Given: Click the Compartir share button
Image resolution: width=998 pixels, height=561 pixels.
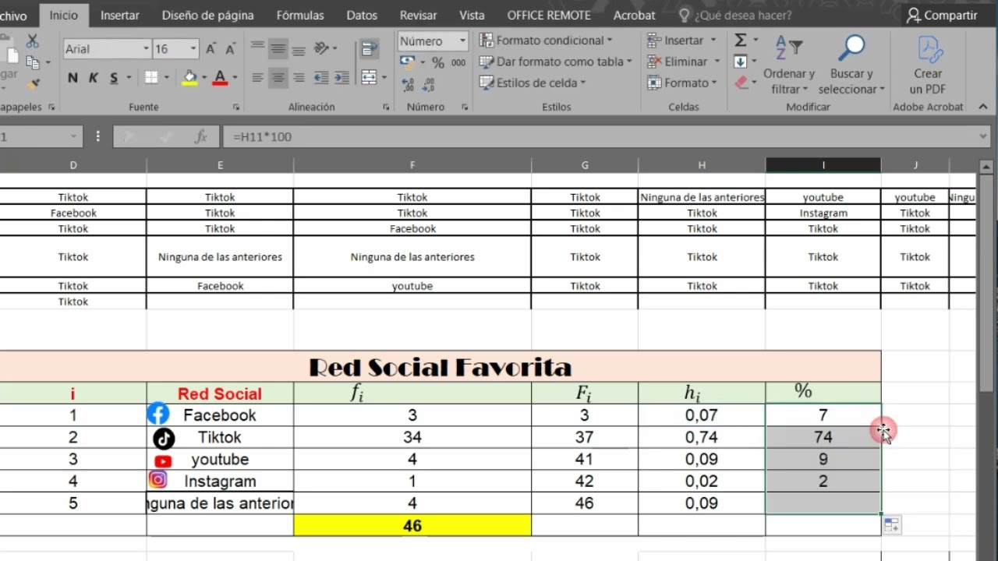Looking at the screenshot, I should pos(941,15).
